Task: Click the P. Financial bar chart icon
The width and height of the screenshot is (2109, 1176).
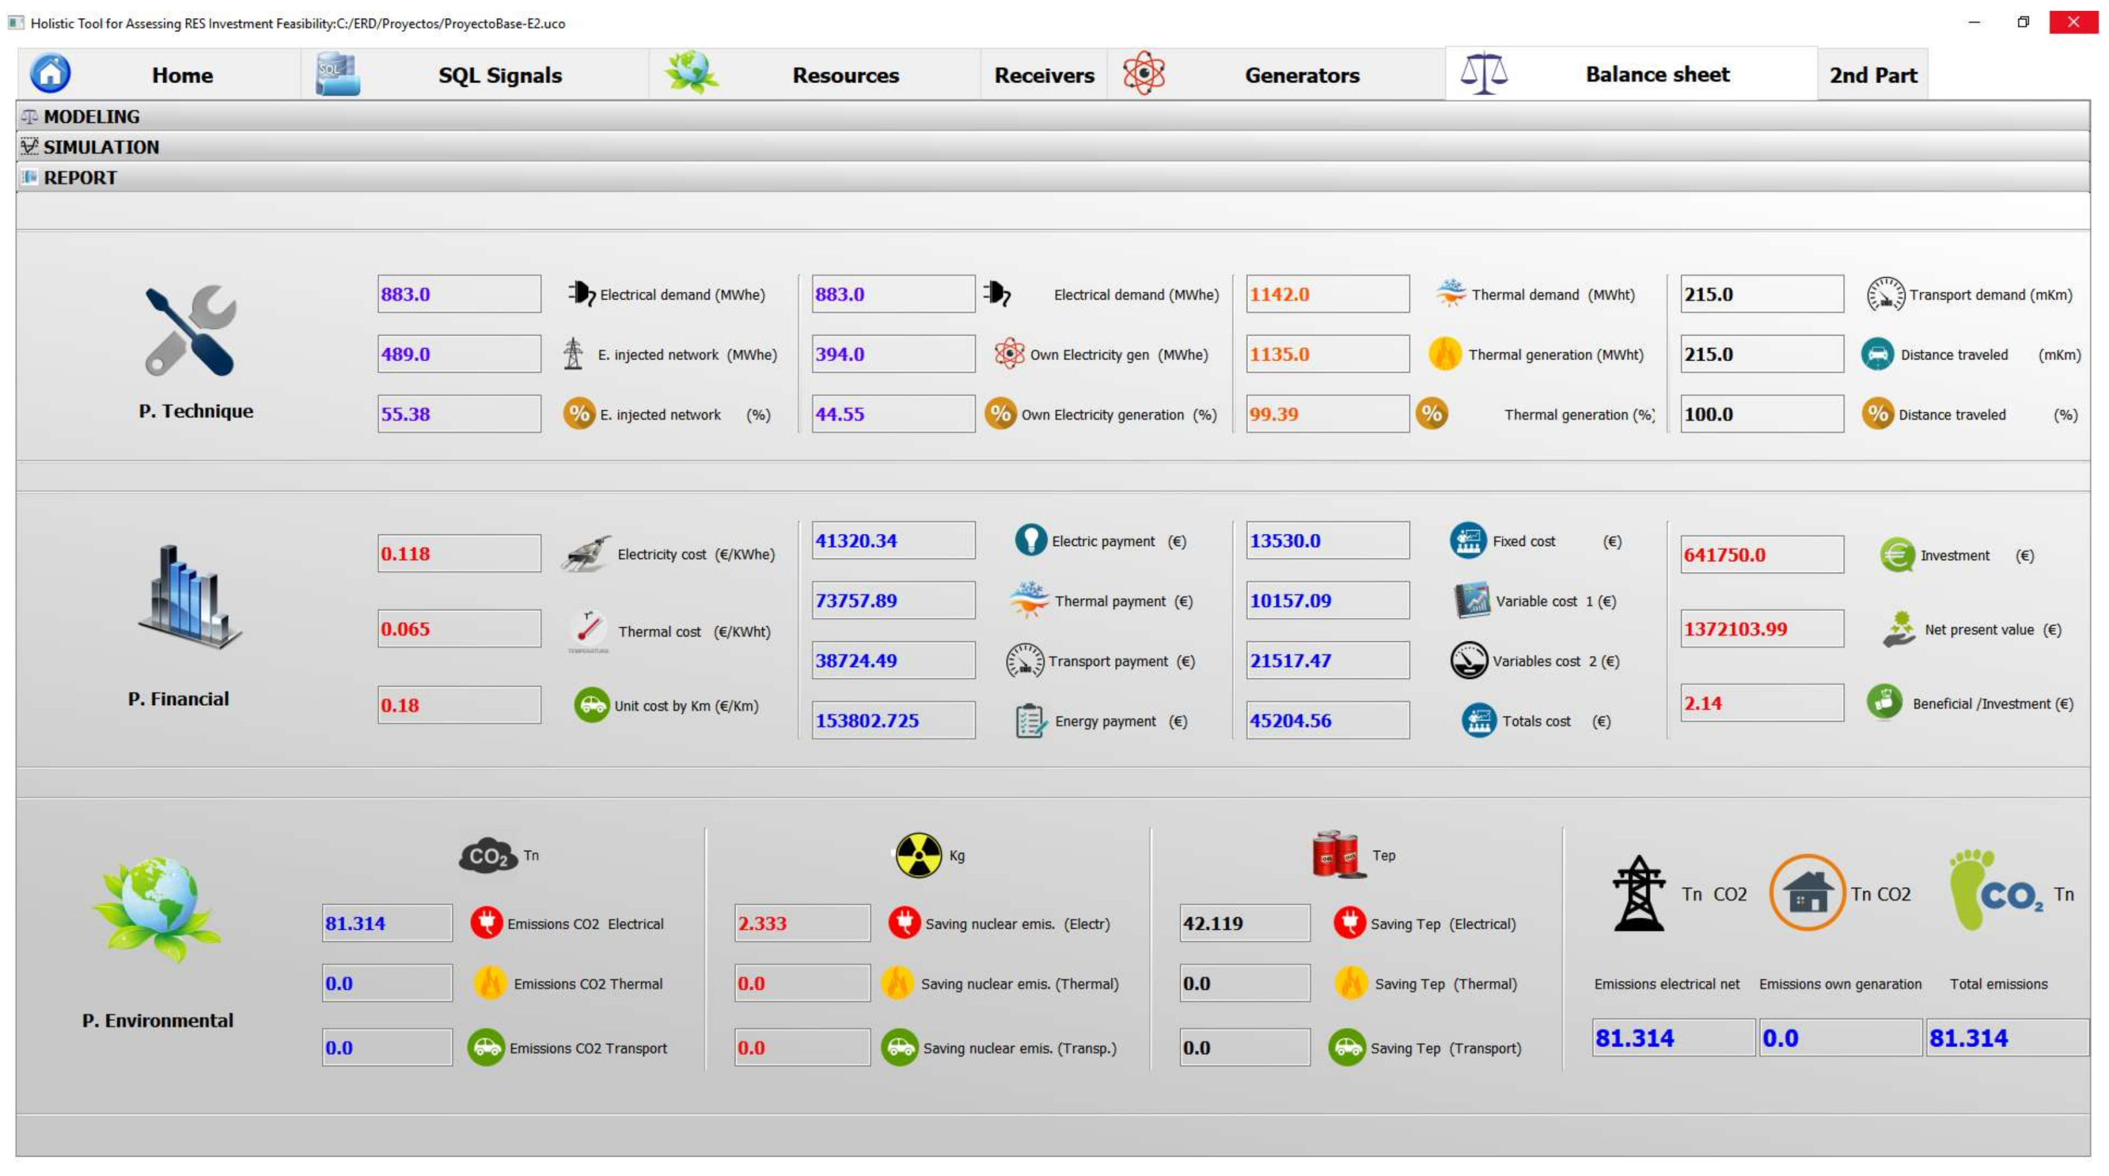Action: click(x=190, y=597)
